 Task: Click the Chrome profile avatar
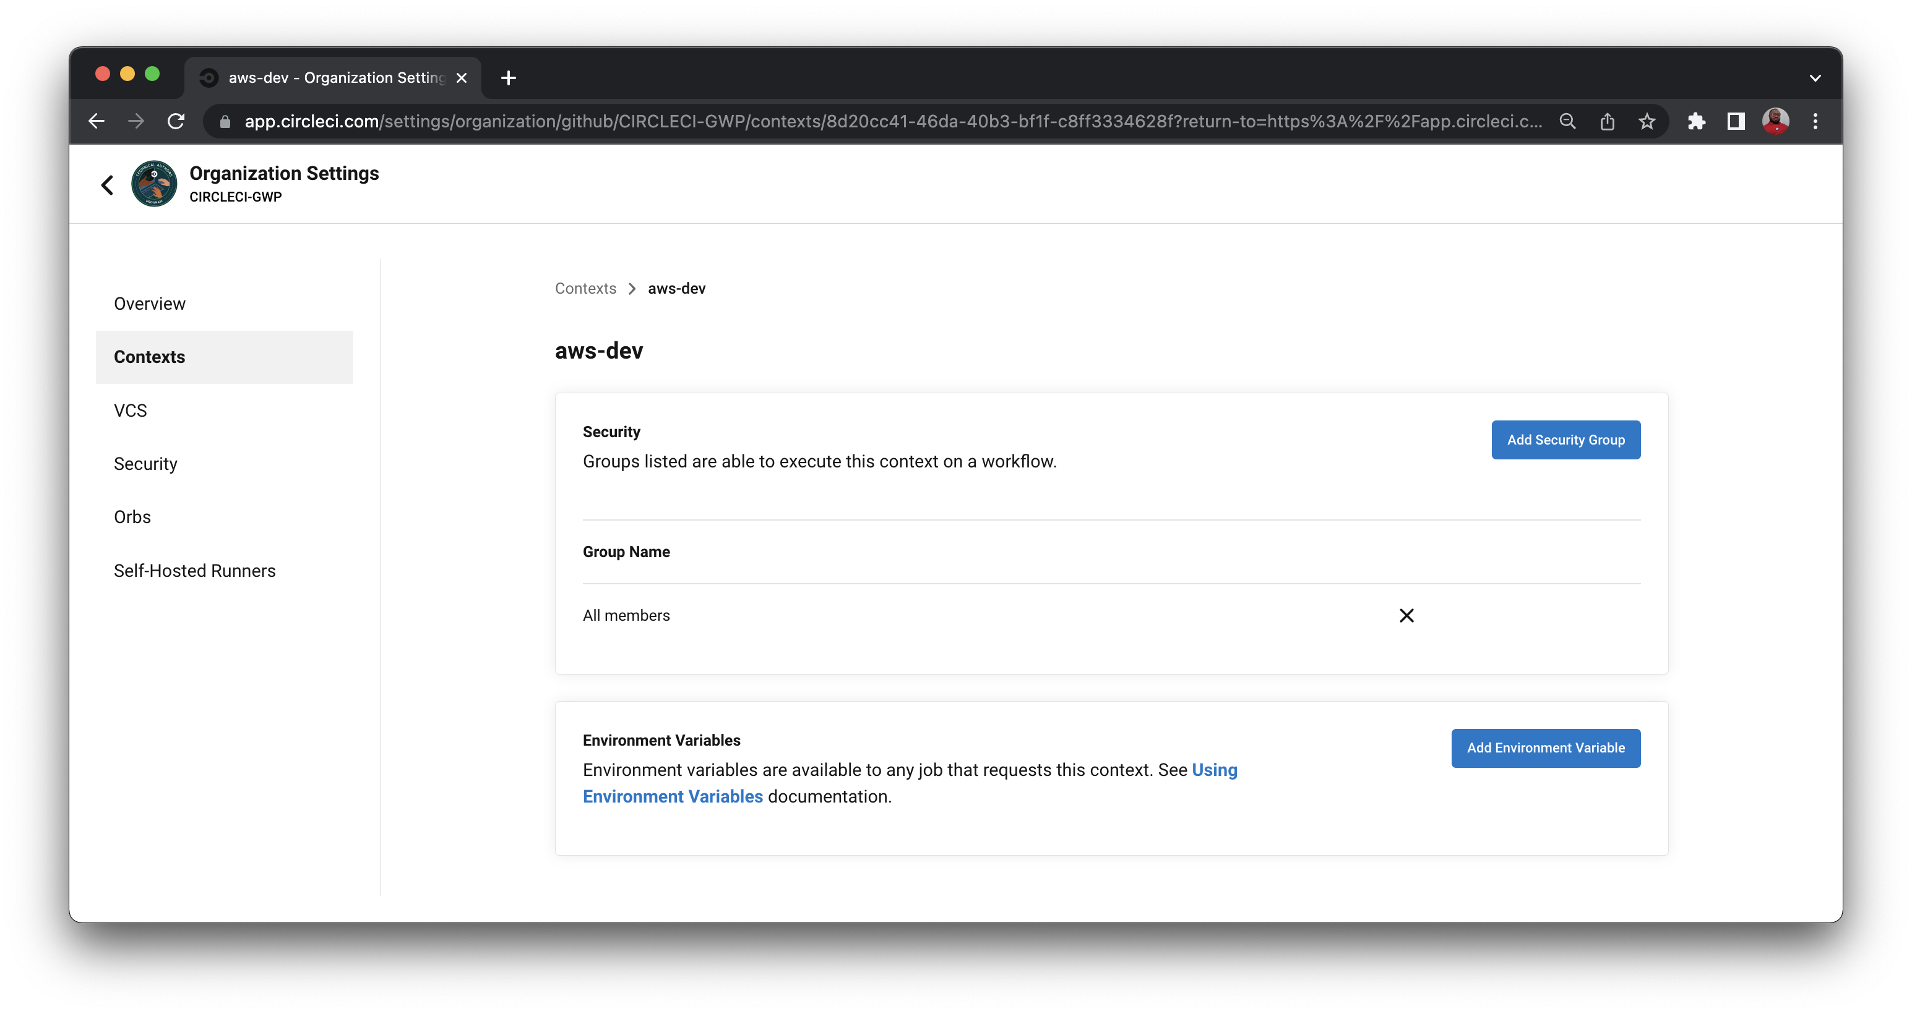[x=1775, y=121]
